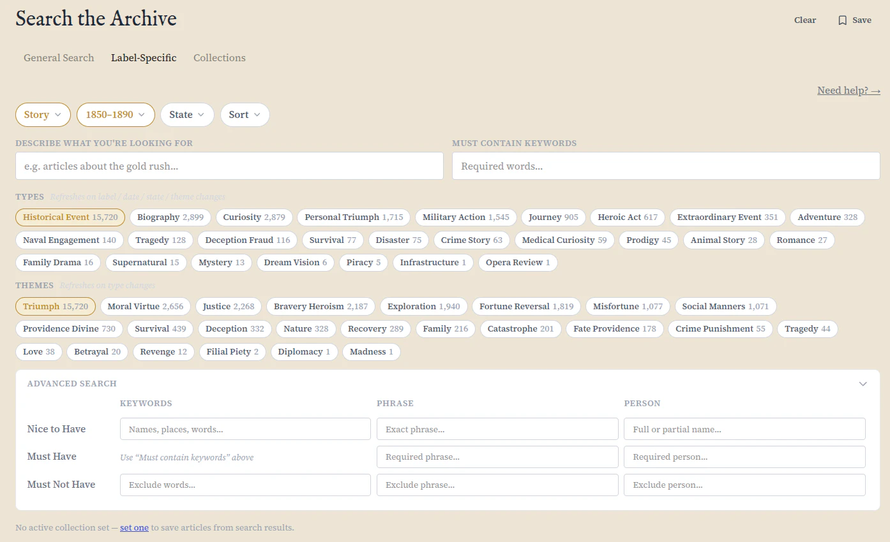Focus the describe what you're looking for field
Viewport: 890px width, 542px height.
pyautogui.click(x=229, y=166)
